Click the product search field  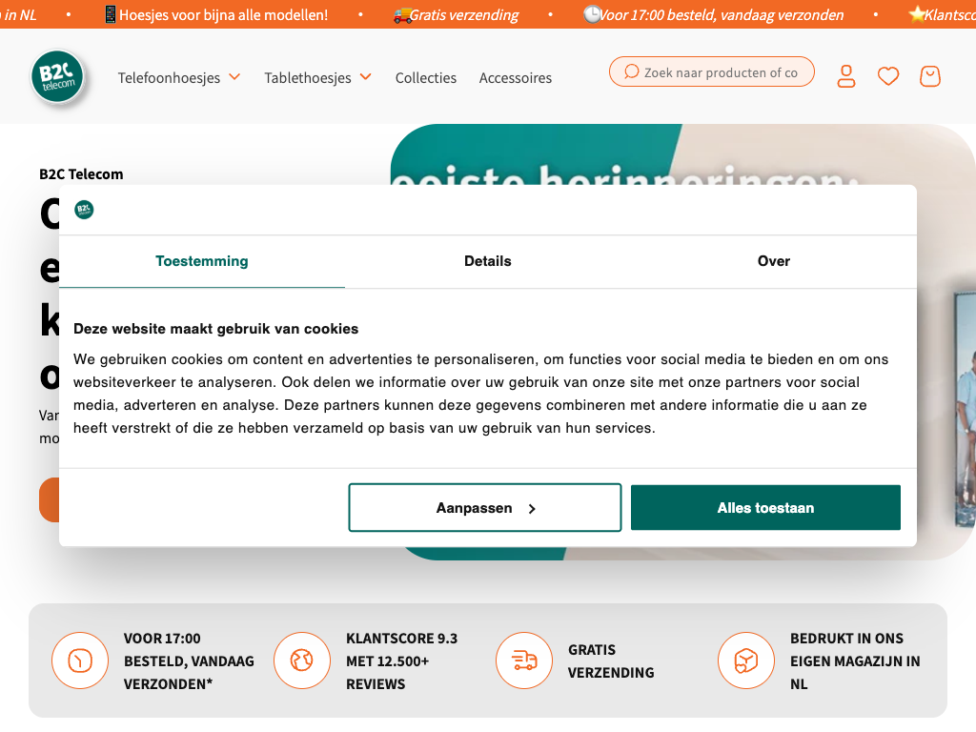click(x=719, y=72)
